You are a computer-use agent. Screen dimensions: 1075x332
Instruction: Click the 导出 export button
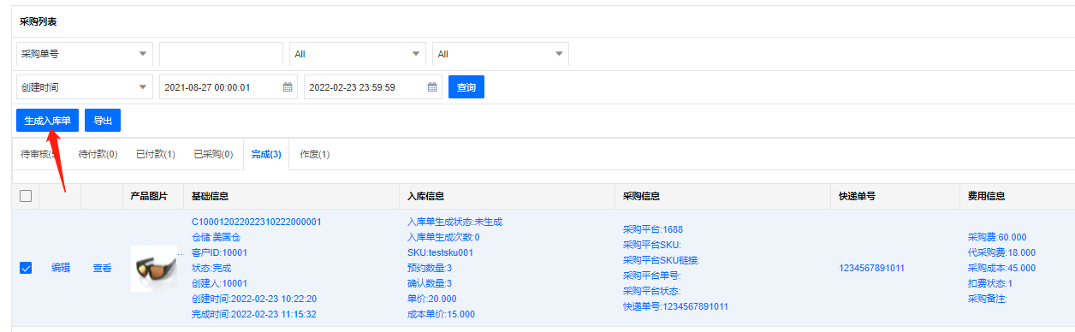103,121
